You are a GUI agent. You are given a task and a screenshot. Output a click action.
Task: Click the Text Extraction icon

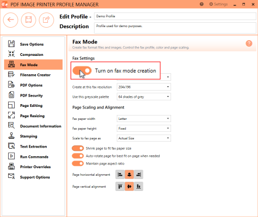(x=11, y=146)
